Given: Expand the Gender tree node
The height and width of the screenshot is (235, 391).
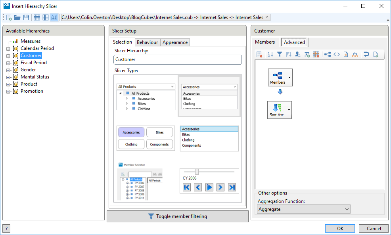Looking at the screenshot, I should tap(8, 70).
